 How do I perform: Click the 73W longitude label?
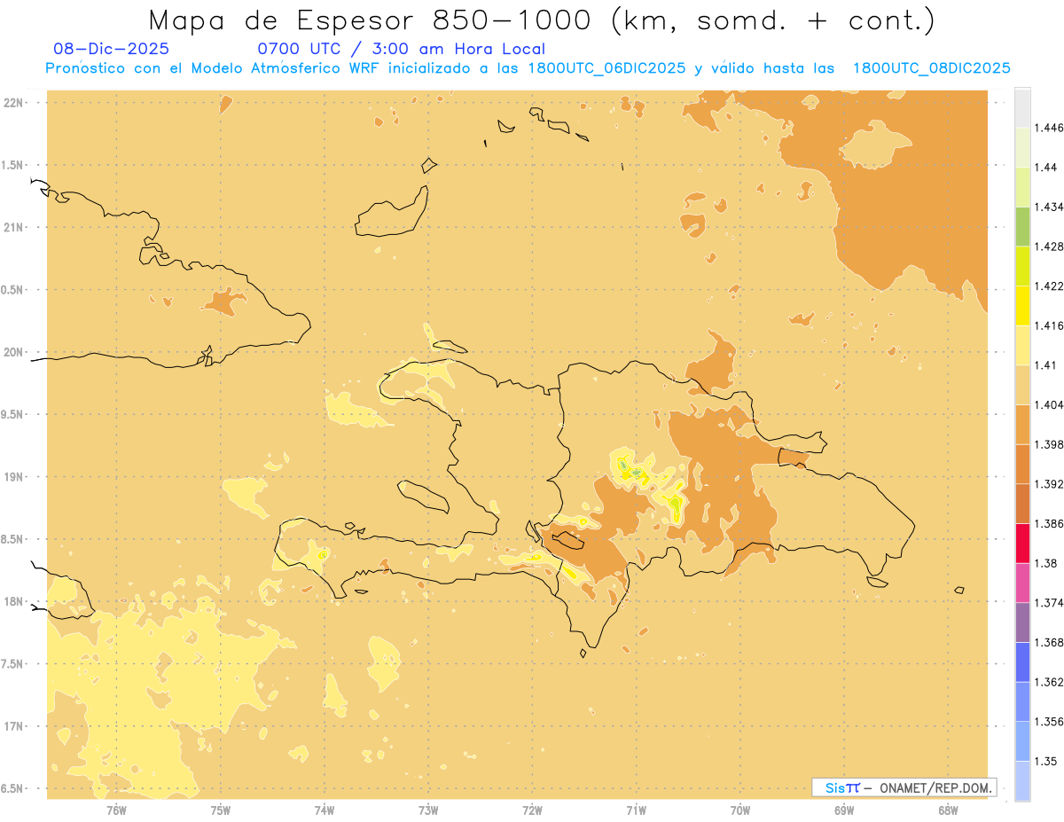pos(428,810)
